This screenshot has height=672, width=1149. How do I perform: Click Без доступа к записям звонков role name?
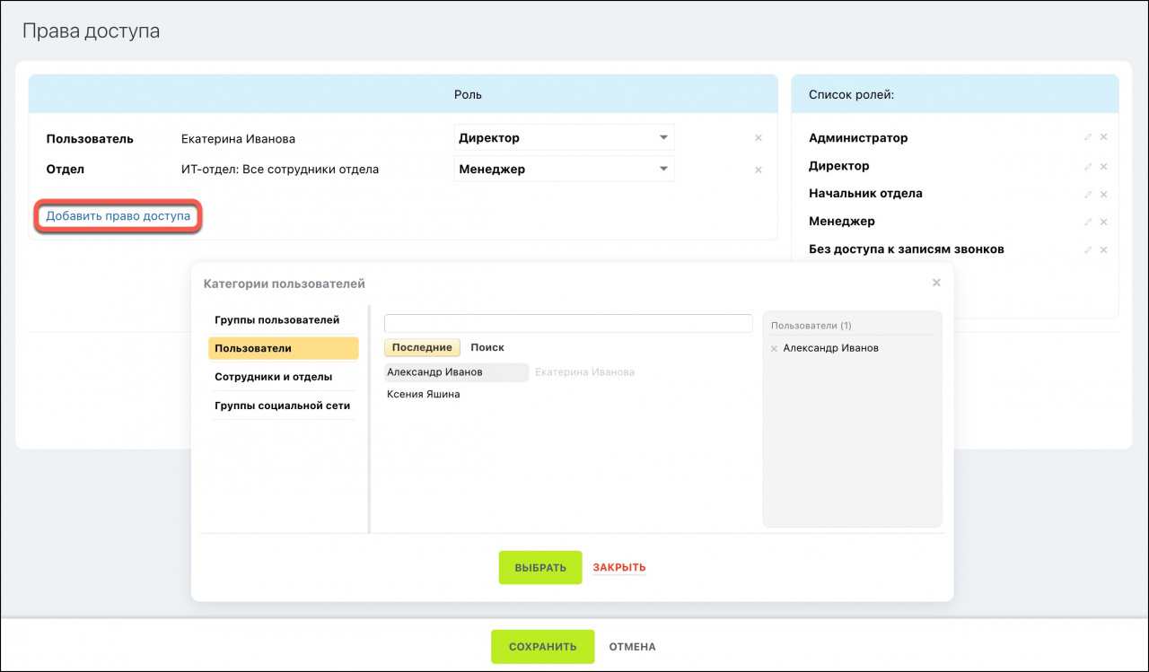pos(907,249)
